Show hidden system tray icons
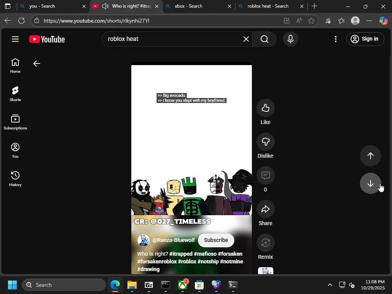Screen dimensions: 392x294 330,285
